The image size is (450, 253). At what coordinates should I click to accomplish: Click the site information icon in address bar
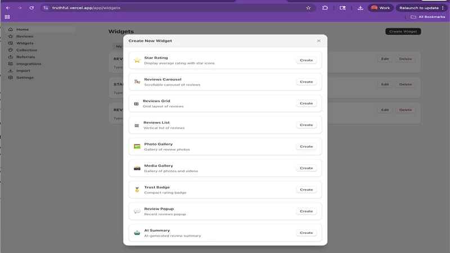(46, 8)
